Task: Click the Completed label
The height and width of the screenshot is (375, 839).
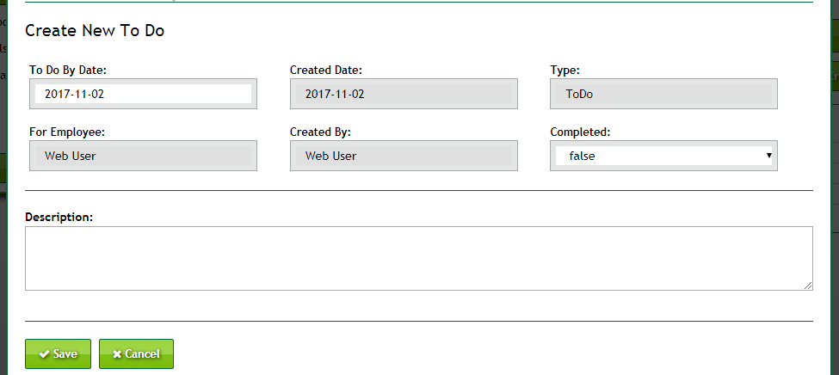Action: 581,132
